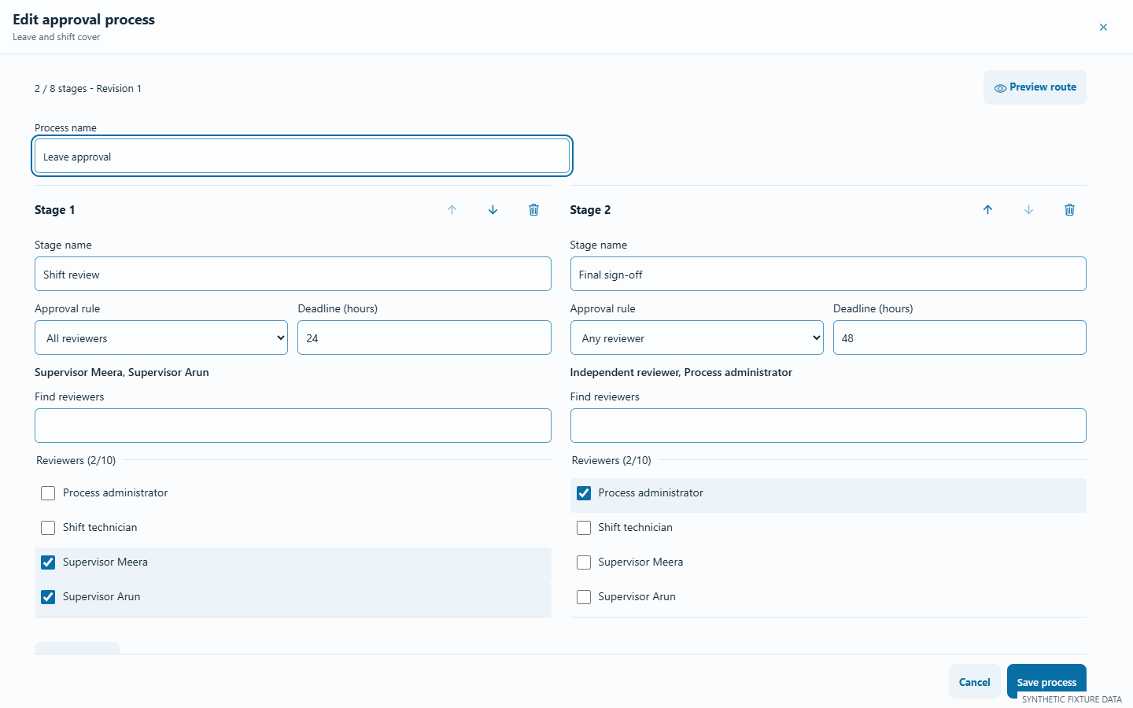
Task: Check Shift technician in Stage 2
Action: click(584, 528)
